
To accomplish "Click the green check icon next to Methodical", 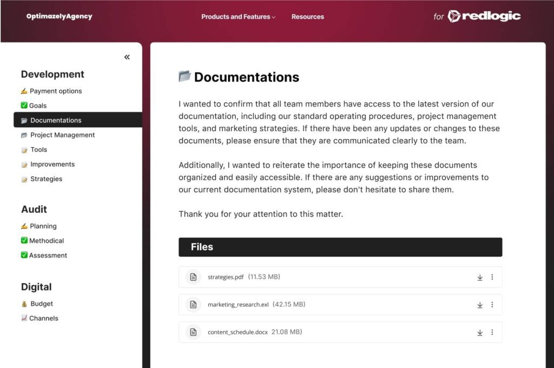I will coord(24,240).
